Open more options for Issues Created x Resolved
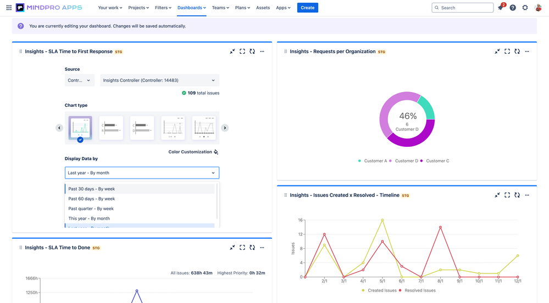Screen dimensions: 549x303 point(527,195)
